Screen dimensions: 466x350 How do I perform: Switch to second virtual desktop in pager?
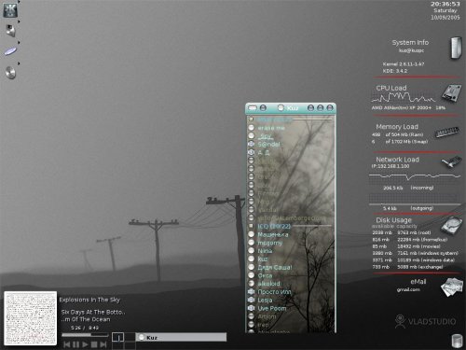click(x=130, y=337)
